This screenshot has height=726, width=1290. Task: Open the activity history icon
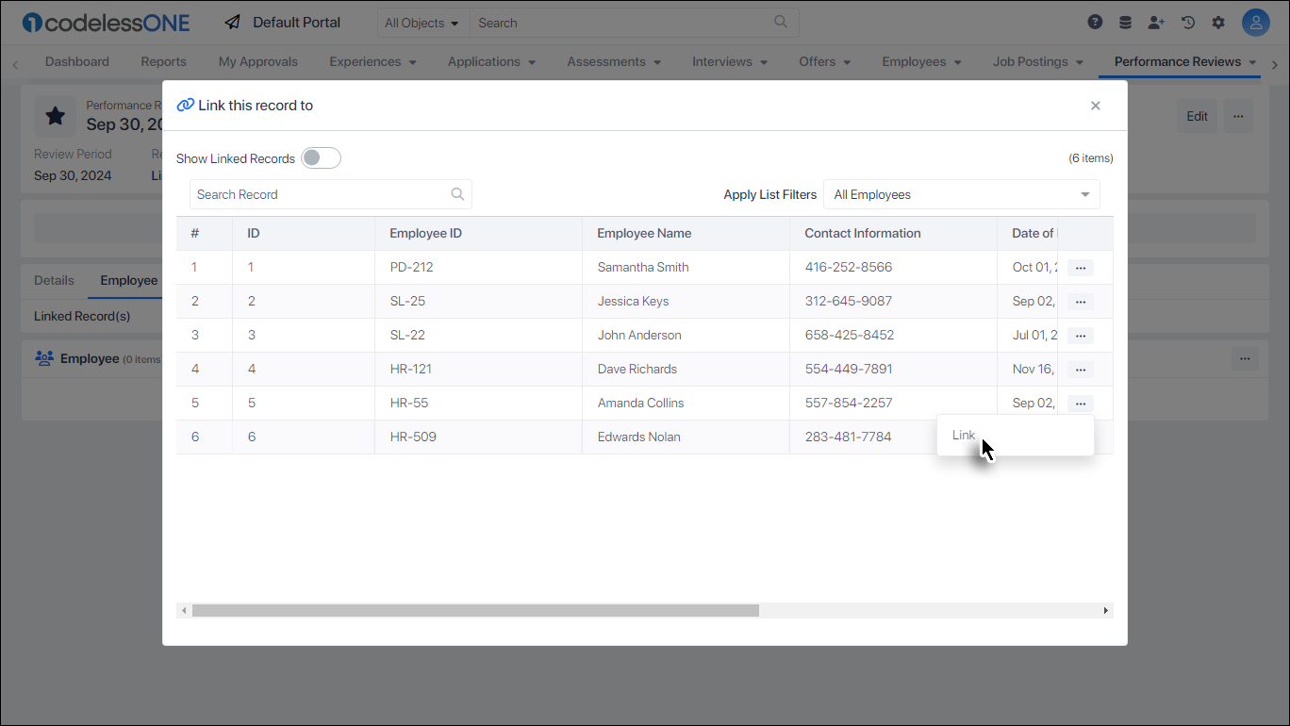click(x=1187, y=22)
